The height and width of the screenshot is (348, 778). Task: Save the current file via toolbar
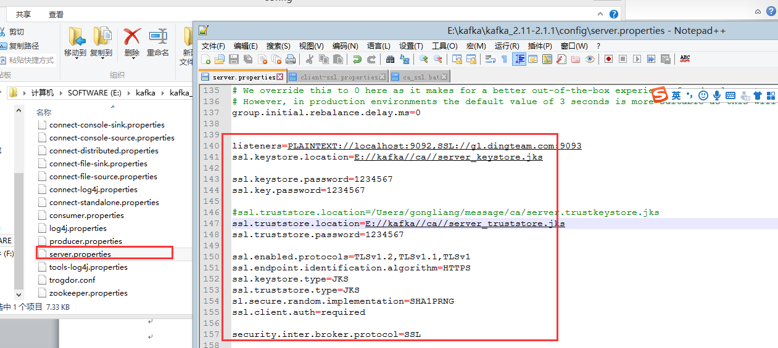tap(234, 59)
